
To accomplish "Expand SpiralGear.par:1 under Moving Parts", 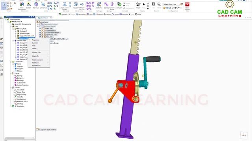I will tap(16, 34).
